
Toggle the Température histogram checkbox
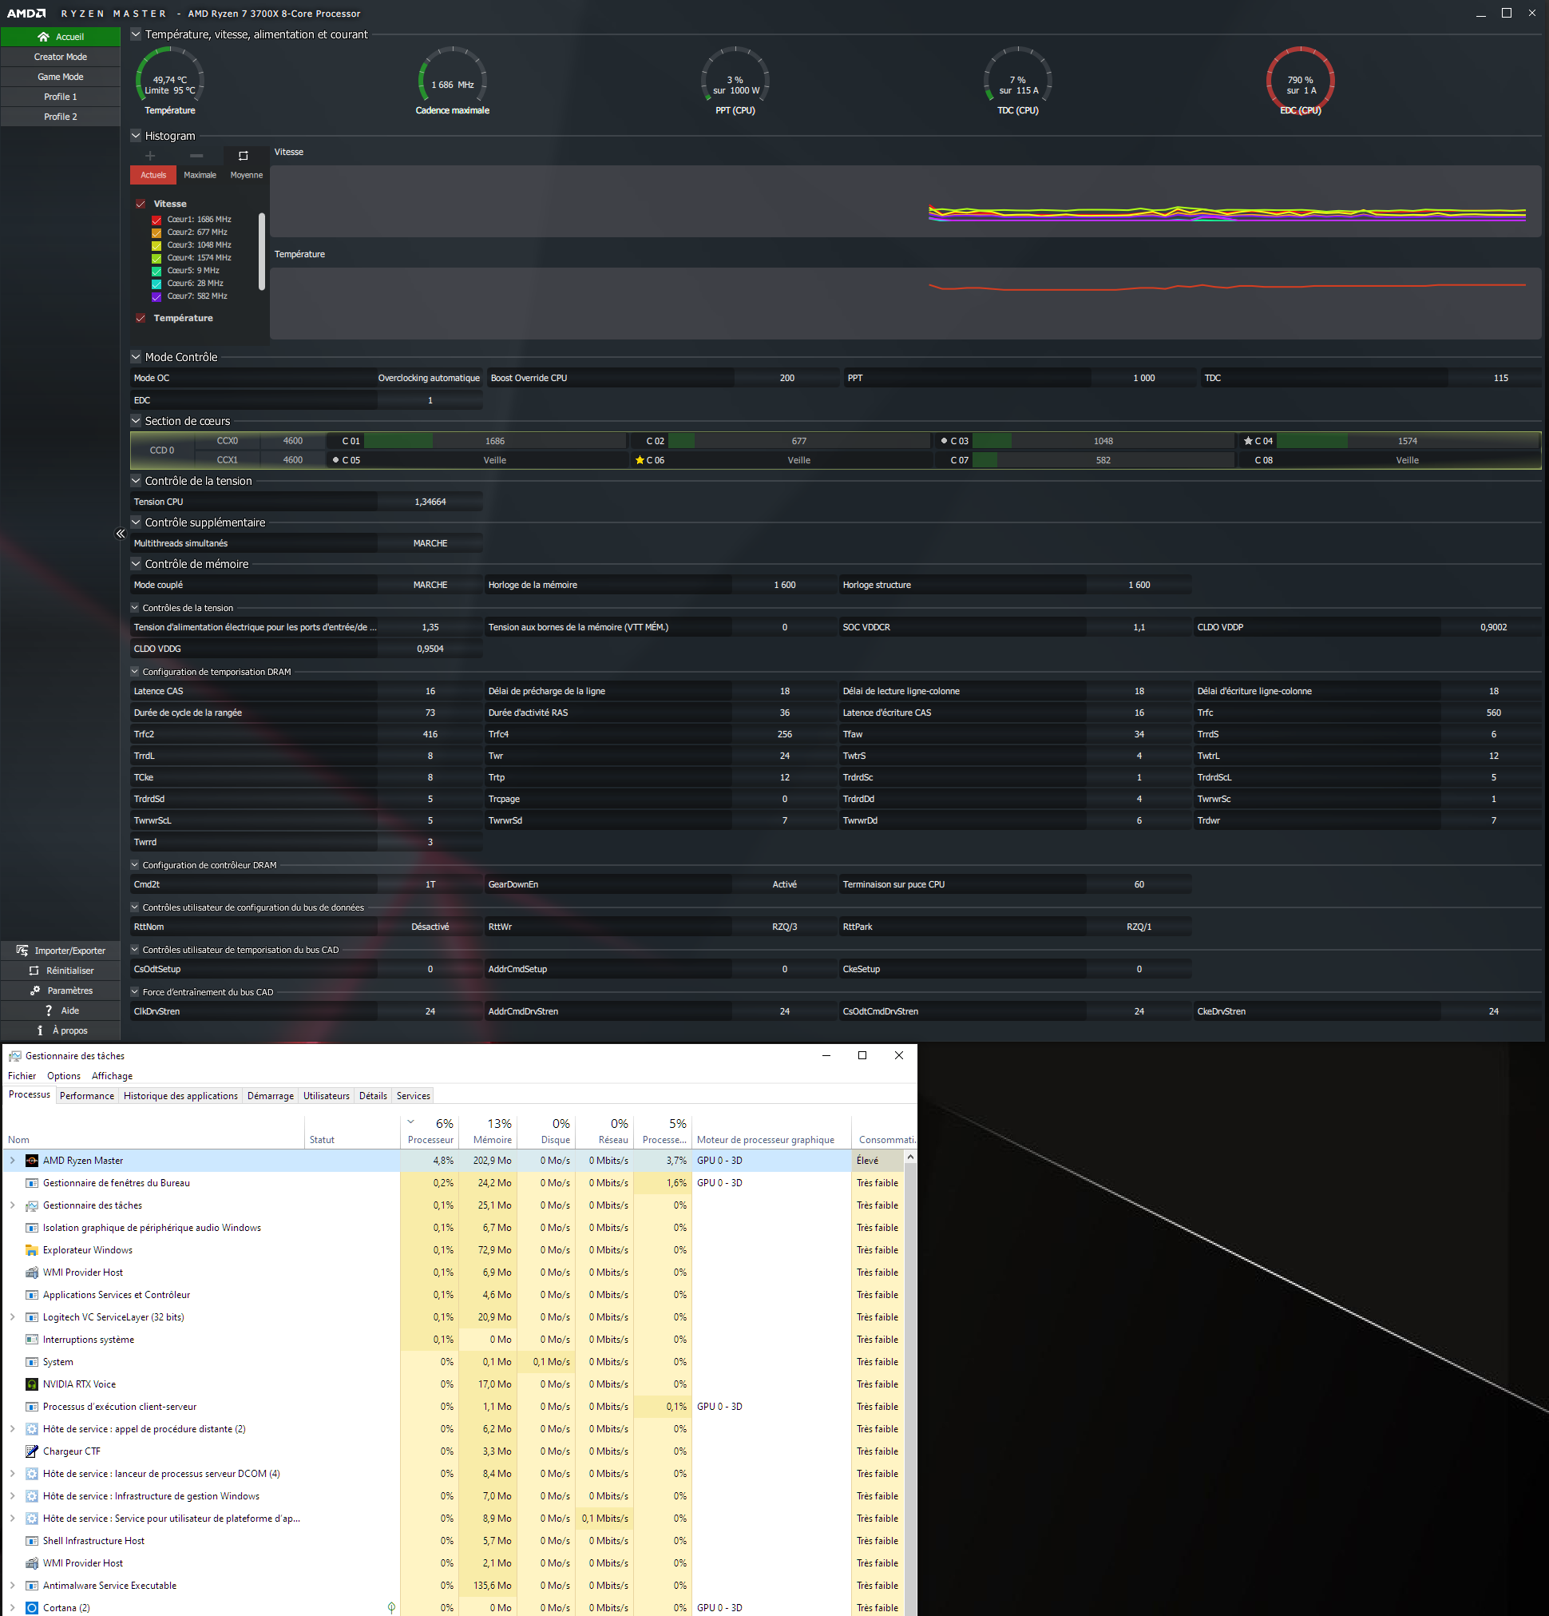[x=141, y=318]
